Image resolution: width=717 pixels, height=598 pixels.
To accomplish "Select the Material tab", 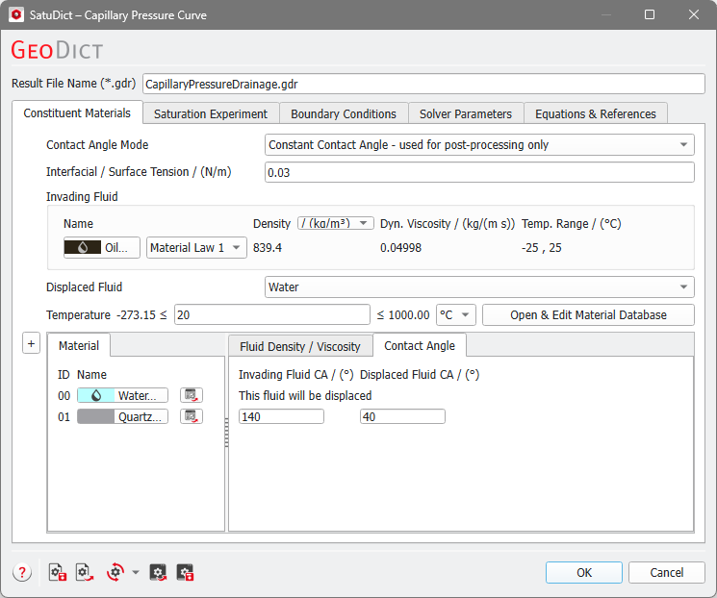I will pyautogui.click(x=79, y=345).
